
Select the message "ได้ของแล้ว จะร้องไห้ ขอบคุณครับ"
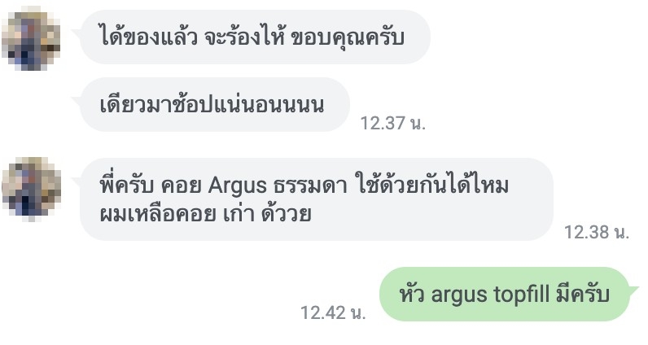255,37
